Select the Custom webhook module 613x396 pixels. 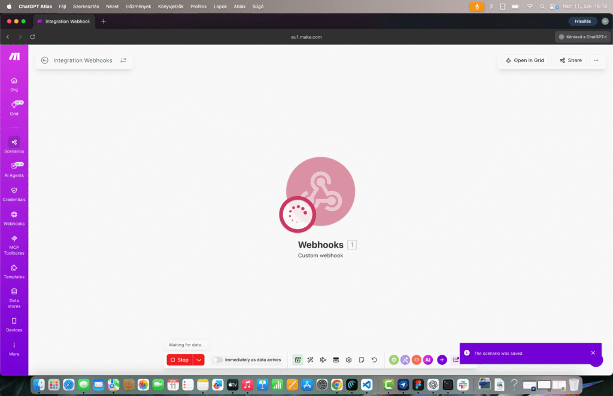coord(320,191)
